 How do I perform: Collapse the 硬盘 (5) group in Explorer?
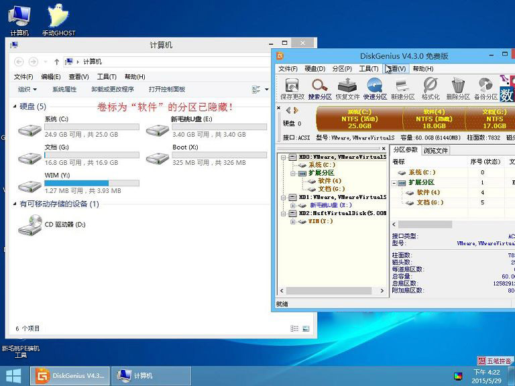tap(15, 107)
